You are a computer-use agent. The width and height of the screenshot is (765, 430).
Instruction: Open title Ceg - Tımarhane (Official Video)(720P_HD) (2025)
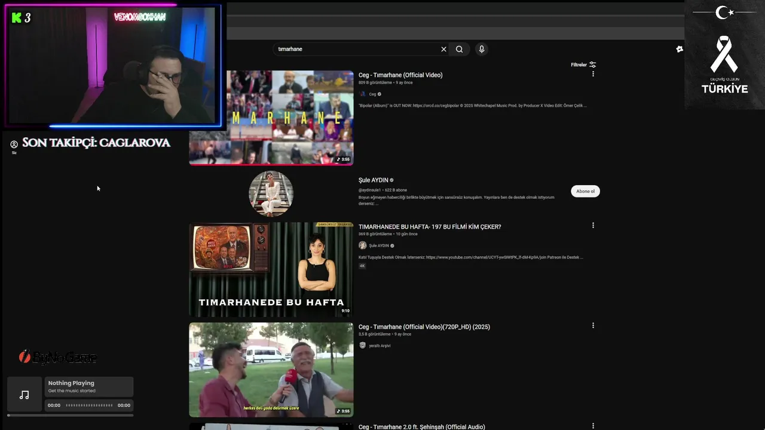pyautogui.click(x=424, y=327)
